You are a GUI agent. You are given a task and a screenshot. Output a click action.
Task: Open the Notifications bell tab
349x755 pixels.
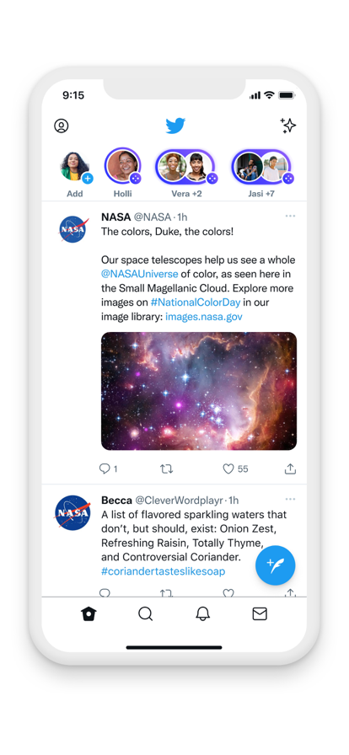[203, 614]
